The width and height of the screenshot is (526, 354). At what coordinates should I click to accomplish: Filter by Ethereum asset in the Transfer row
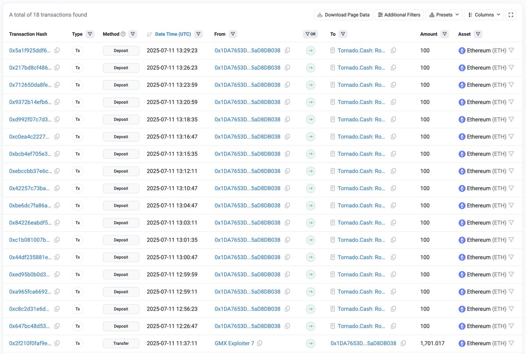point(511,343)
